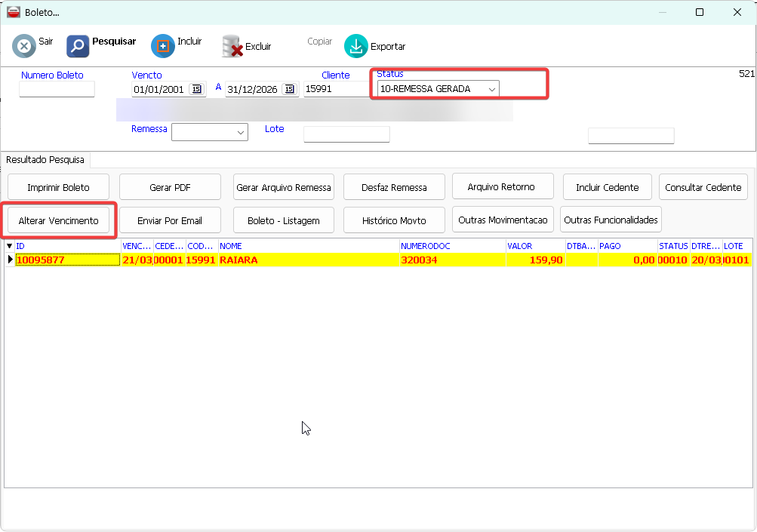Sort grid by VALOR column header
757x532 pixels.
coord(535,246)
